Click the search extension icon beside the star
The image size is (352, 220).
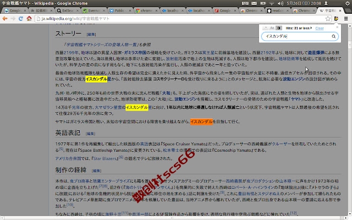[336, 18]
